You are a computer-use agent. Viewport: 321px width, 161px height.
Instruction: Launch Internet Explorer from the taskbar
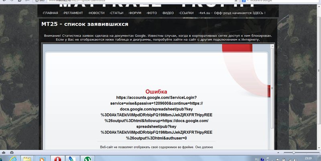[13, 159]
